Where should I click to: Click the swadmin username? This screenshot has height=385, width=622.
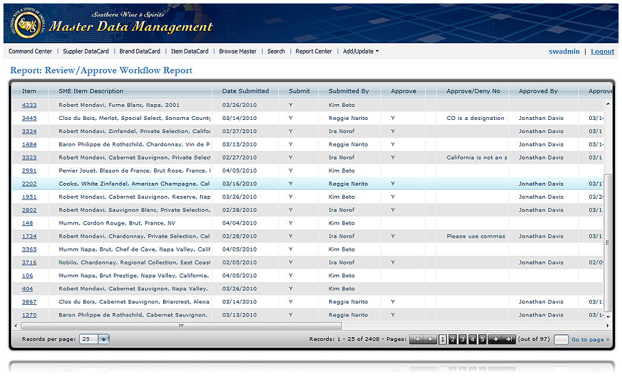tap(564, 51)
